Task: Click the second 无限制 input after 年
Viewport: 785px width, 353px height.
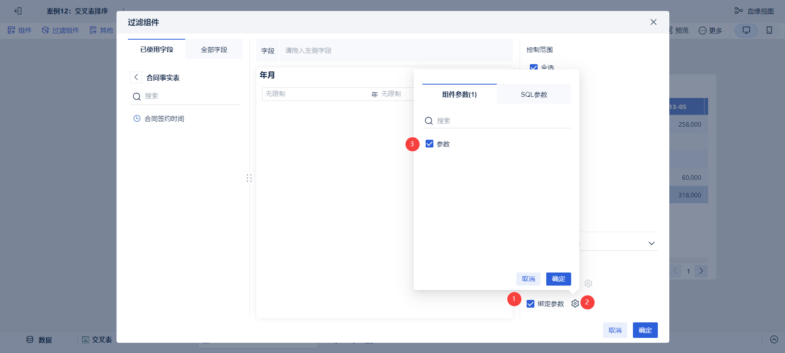Action: pyautogui.click(x=397, y=94)
